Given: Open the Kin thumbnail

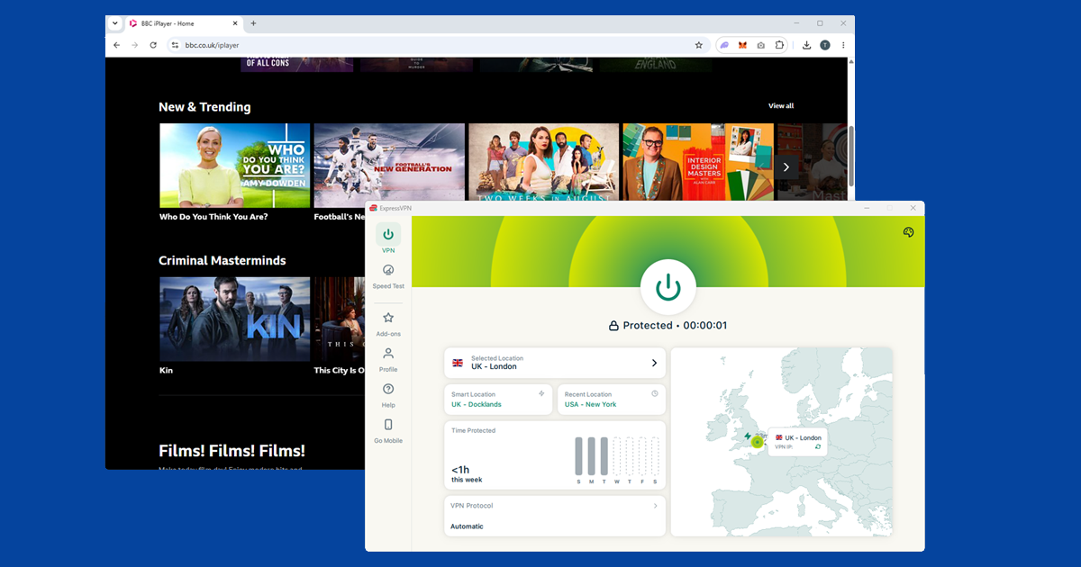Looking at the screenshot, I should [x=235, y=319].
